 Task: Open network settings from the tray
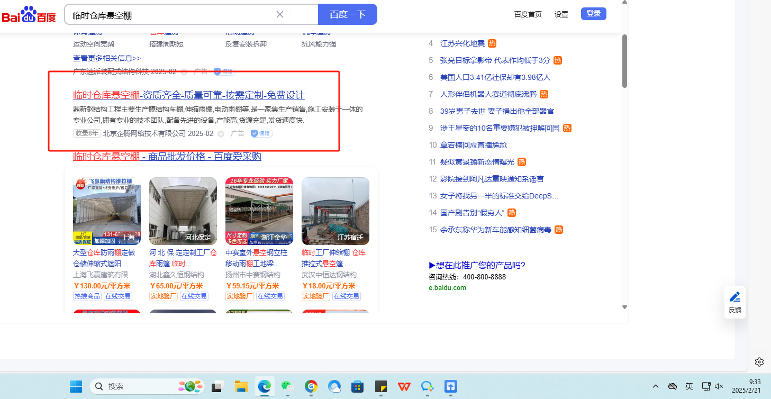tap(705, 386)
